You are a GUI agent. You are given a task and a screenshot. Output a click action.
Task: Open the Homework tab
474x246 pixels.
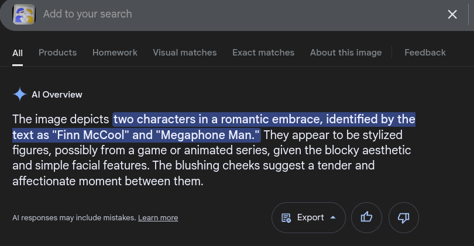click(x=115, y=53)
